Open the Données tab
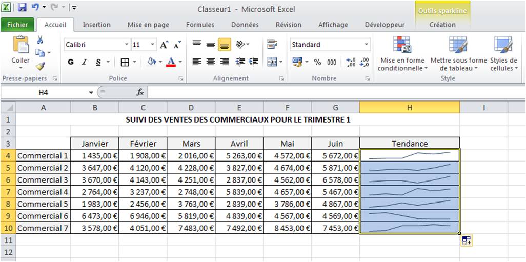The image size is (526, 262). 245,25
